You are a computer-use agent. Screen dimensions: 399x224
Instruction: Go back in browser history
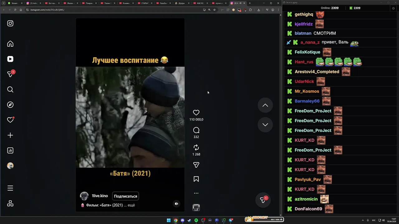[x=4, y=10]
